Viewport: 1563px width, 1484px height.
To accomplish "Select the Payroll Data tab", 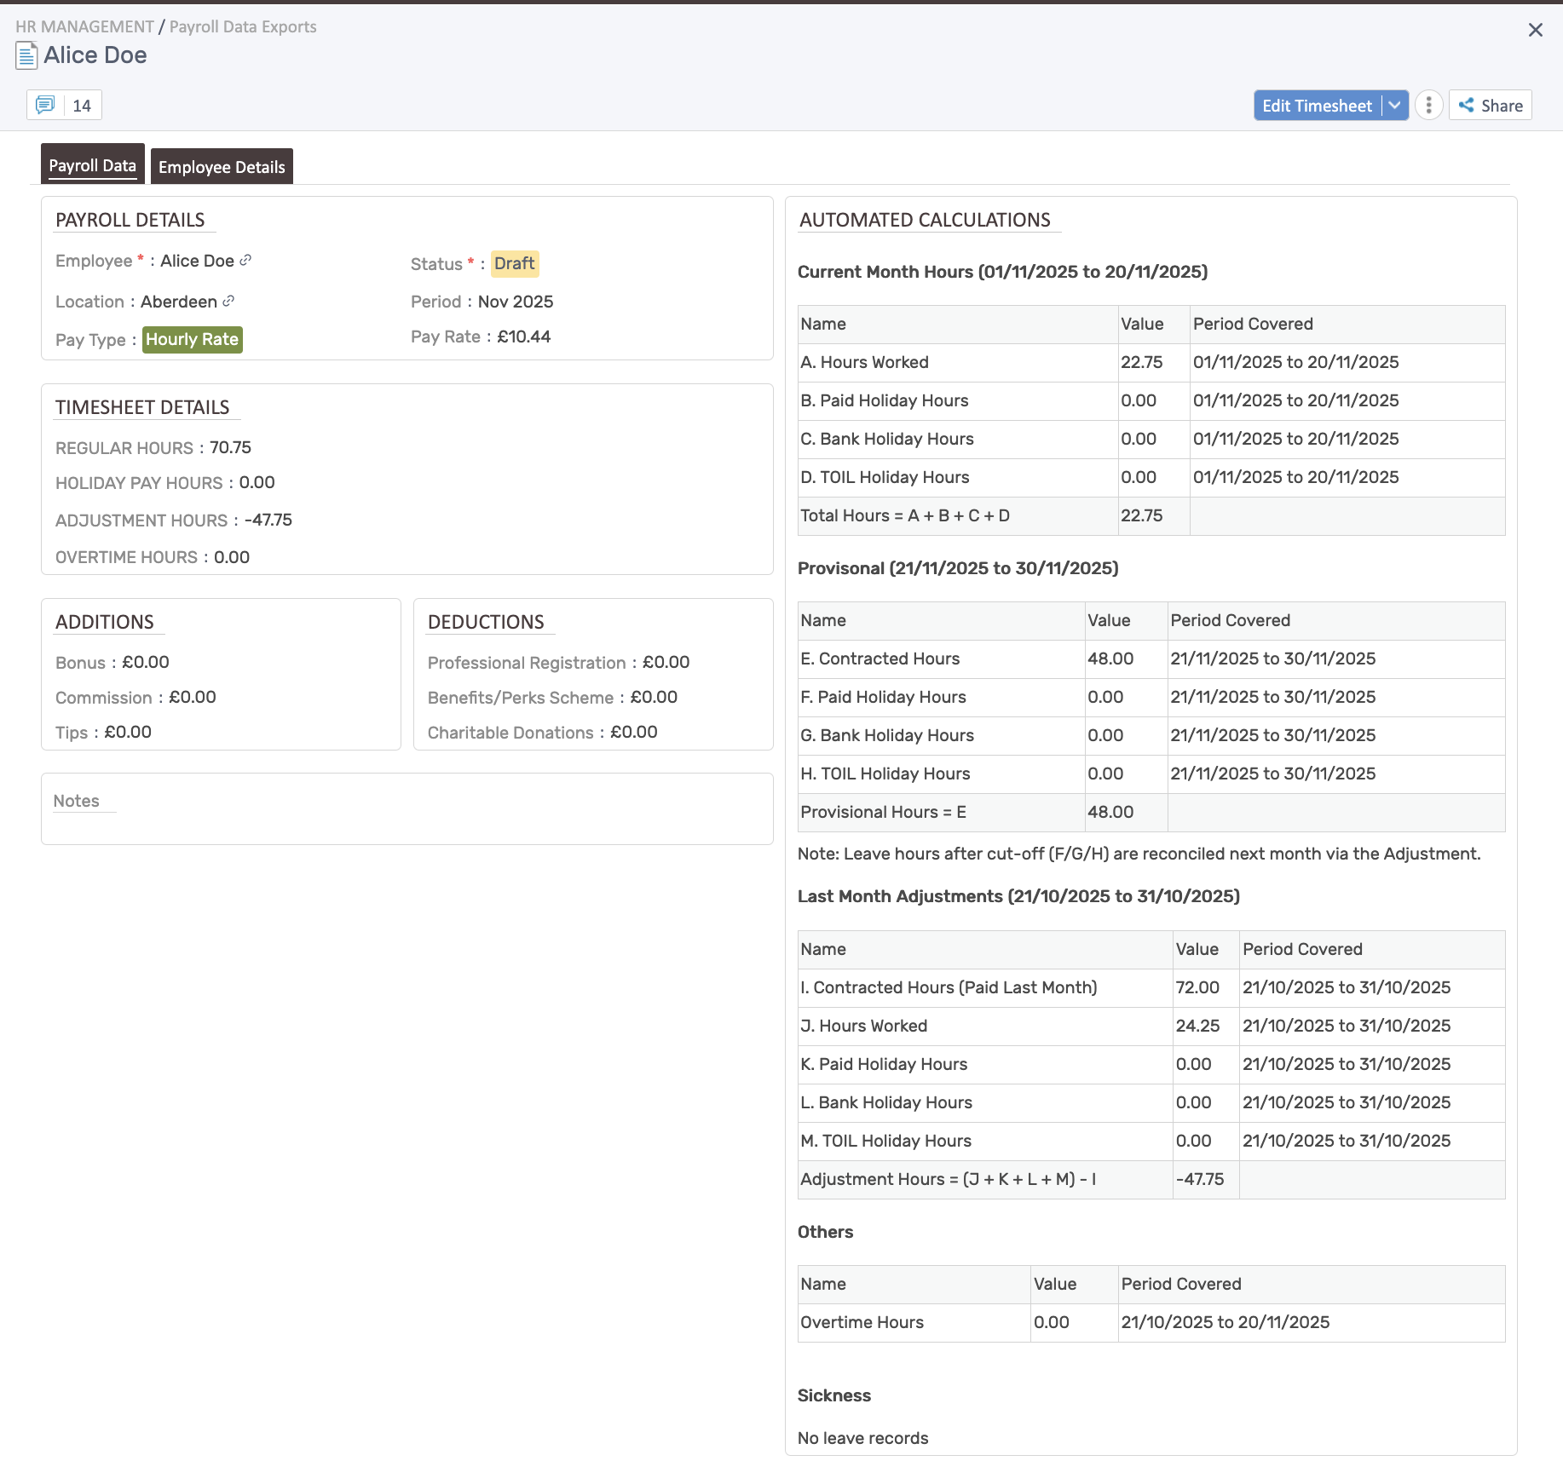I will tap(92, 164).
